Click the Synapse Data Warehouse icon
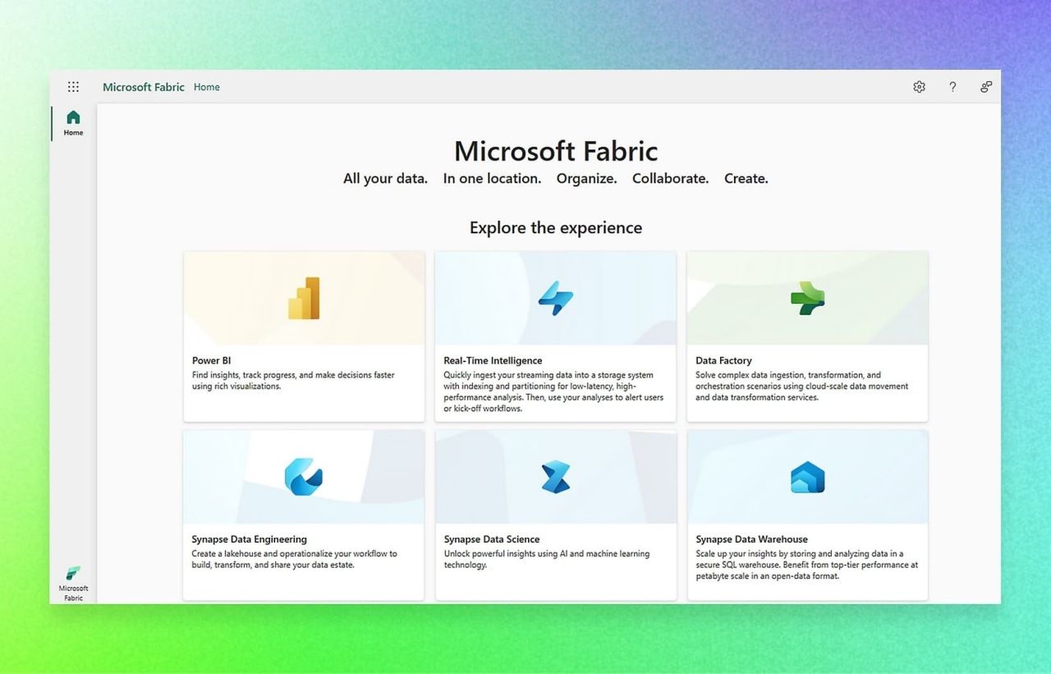 click(x=807, y=476)
